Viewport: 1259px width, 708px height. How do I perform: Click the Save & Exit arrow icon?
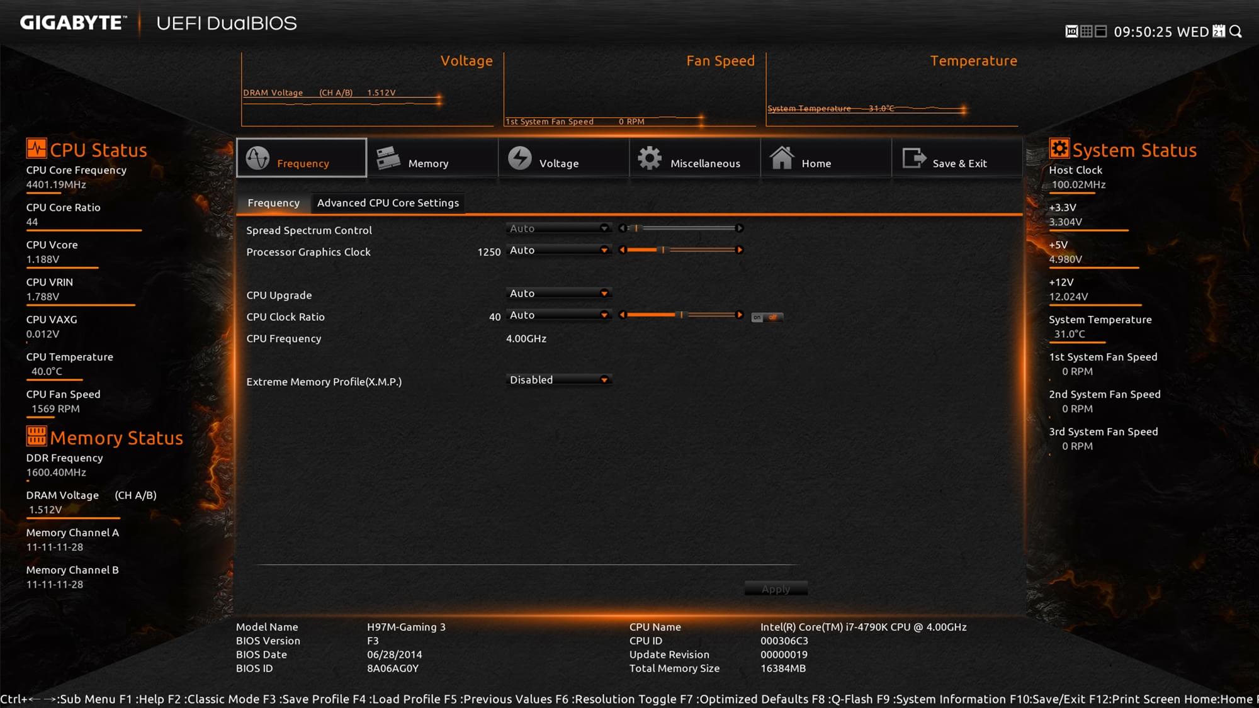[x=914, y=158]
